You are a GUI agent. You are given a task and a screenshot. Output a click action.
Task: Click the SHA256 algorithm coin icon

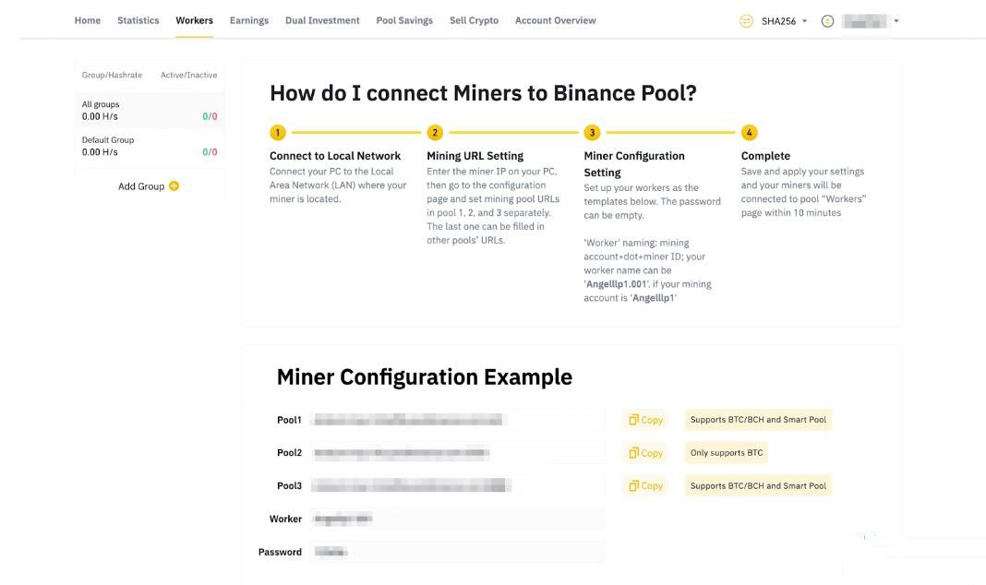[x=747, y=21]
